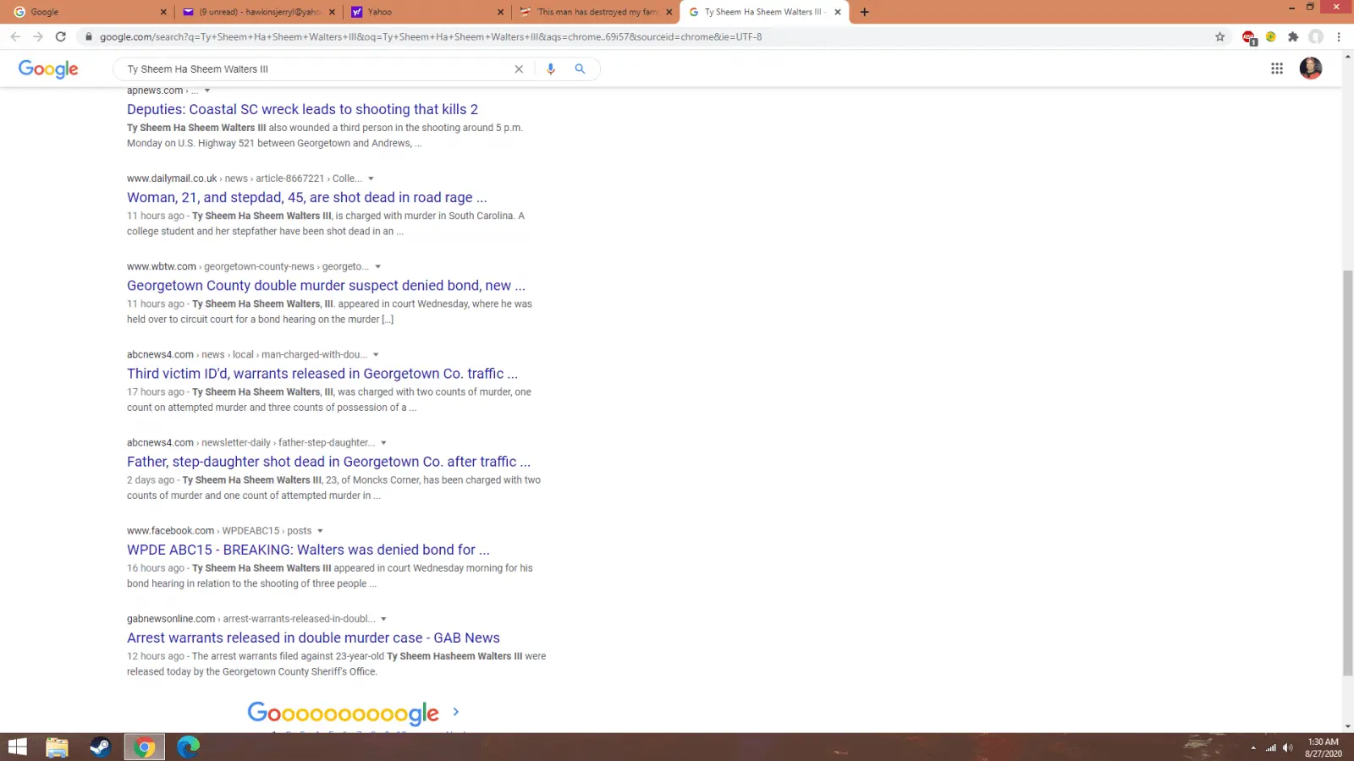
Task: Open the Chrome profile avatar in the toolbar
Action: coord(1316,36)
